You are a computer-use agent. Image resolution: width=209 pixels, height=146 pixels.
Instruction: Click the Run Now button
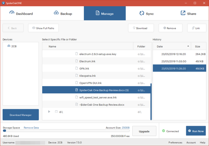(196, 131)
